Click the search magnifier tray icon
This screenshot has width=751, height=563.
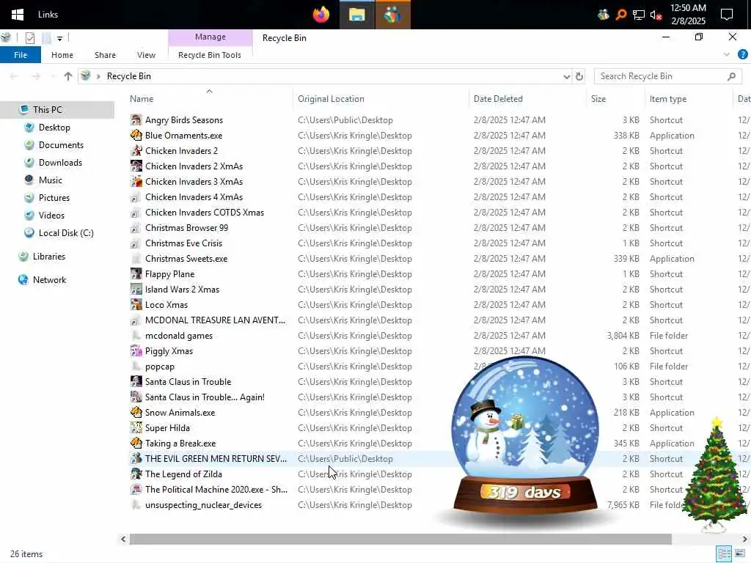(621, 15)
